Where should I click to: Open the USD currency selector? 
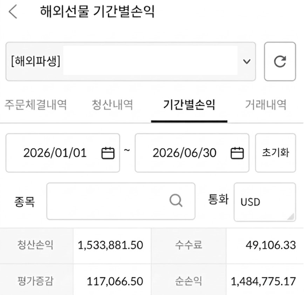click(x=265, y=202)
